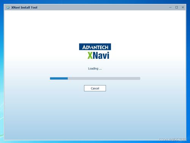Maximize the XNavi Install Tool window
This screenshot has width=190, height=143.
(177, 7)
